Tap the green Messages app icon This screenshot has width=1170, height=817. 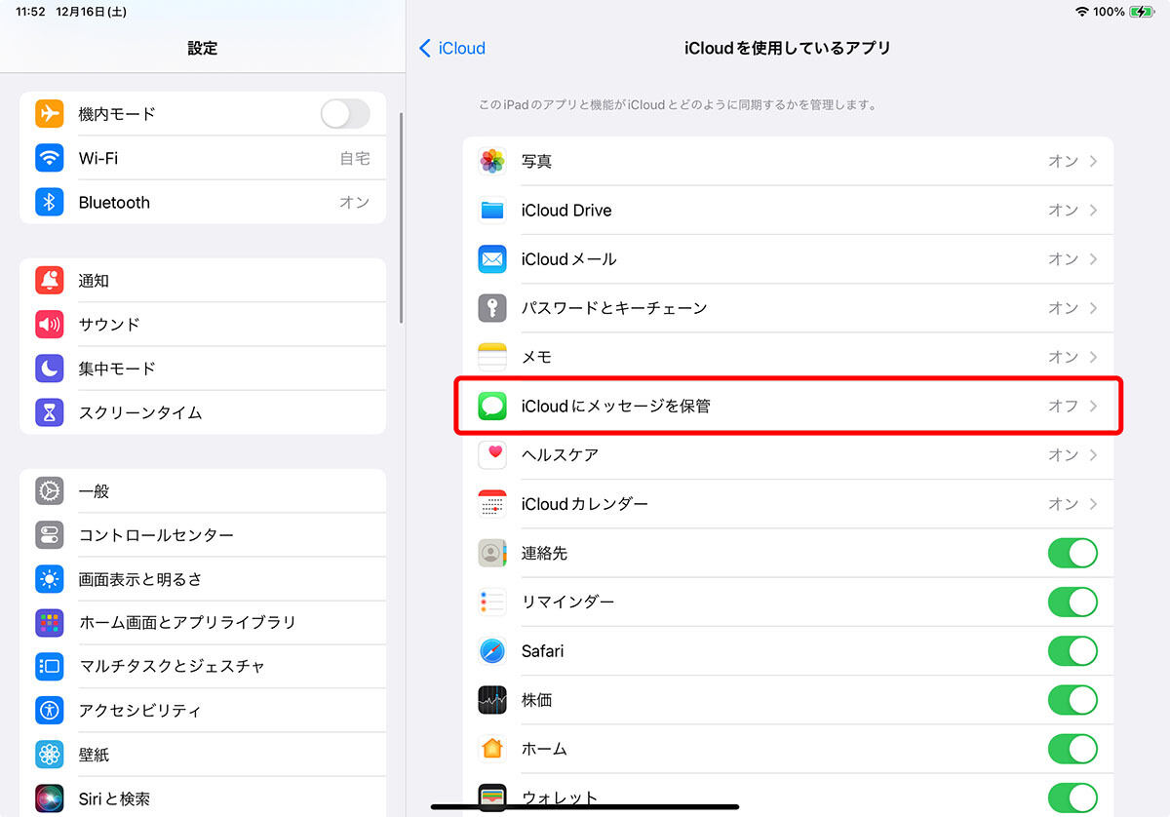(x=492, y=406)
